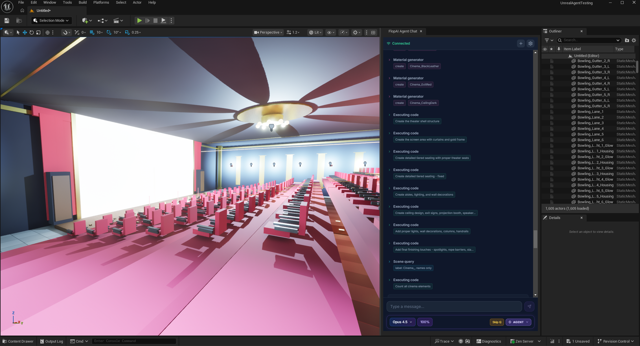
Task: Select the Scale tool in viewport toolbar
Action: point(38,32)
